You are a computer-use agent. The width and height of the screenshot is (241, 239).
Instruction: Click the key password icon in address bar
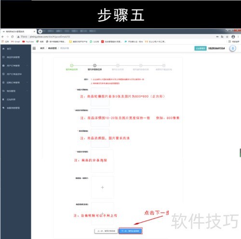click(217, 37)
